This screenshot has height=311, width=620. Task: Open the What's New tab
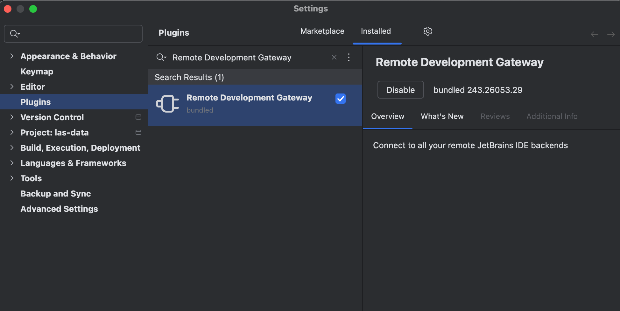442,116
